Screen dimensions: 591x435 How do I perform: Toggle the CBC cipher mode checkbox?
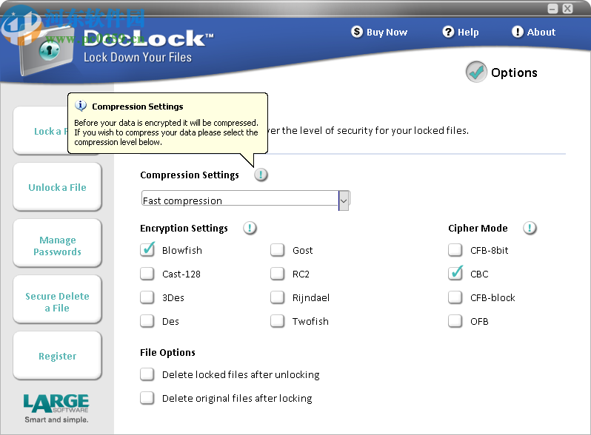(455, 274)
